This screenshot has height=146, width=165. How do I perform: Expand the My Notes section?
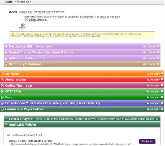pyautogui.click(x=2, y=74)
